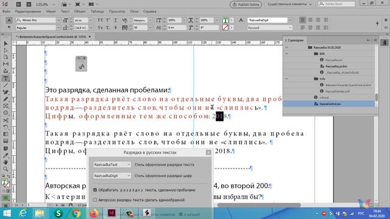Open the Scripts panel options menu

pyautogui.click(x=375, y=40)
